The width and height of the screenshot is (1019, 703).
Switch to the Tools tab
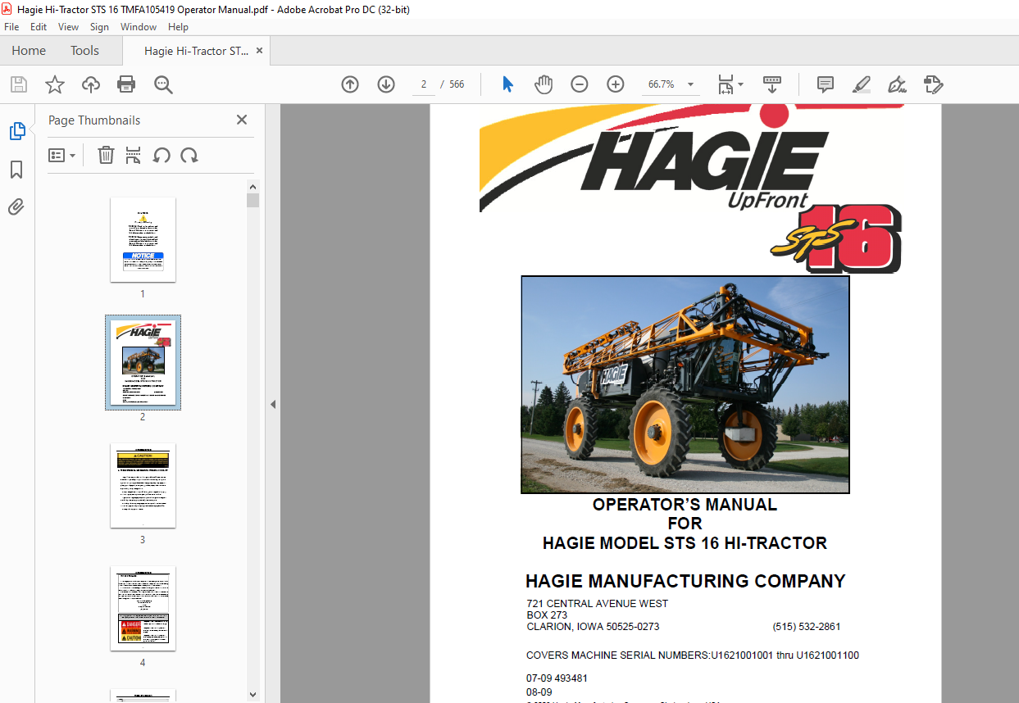84,51
